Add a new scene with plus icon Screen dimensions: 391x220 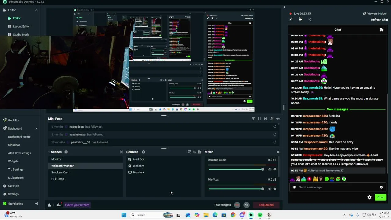(66, 152)
